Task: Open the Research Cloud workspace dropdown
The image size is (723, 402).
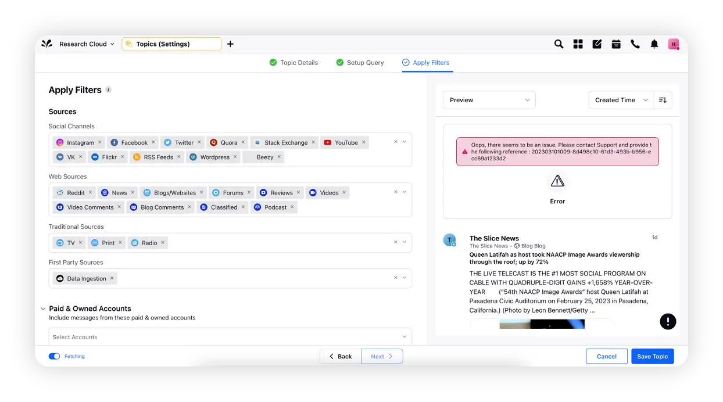Action: coord(87,44)
